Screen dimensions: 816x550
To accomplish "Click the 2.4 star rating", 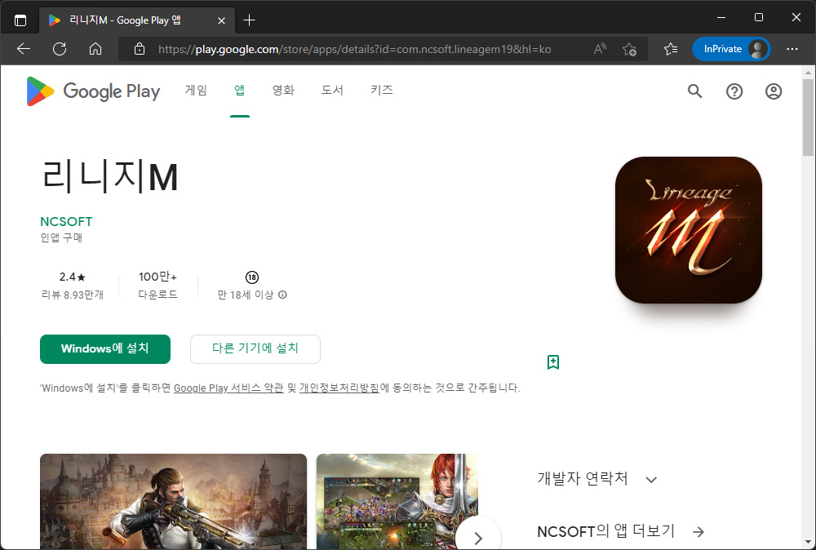I will [x=73, y=277].
